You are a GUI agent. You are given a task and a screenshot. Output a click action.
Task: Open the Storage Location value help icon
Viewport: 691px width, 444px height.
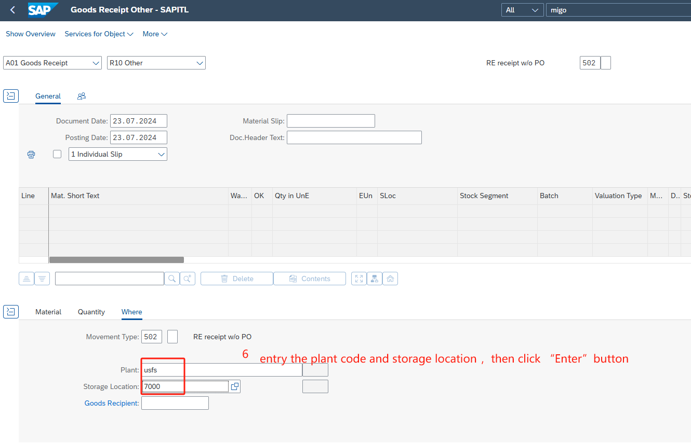click(235, 386)
